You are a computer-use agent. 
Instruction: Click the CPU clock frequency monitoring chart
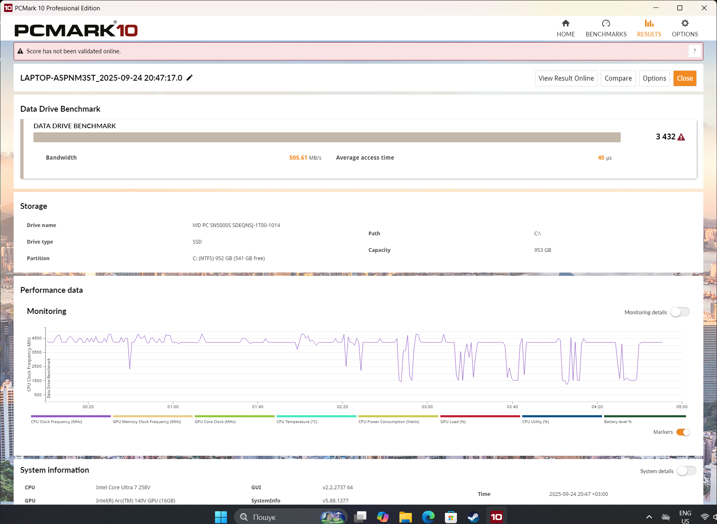[363, 364]
